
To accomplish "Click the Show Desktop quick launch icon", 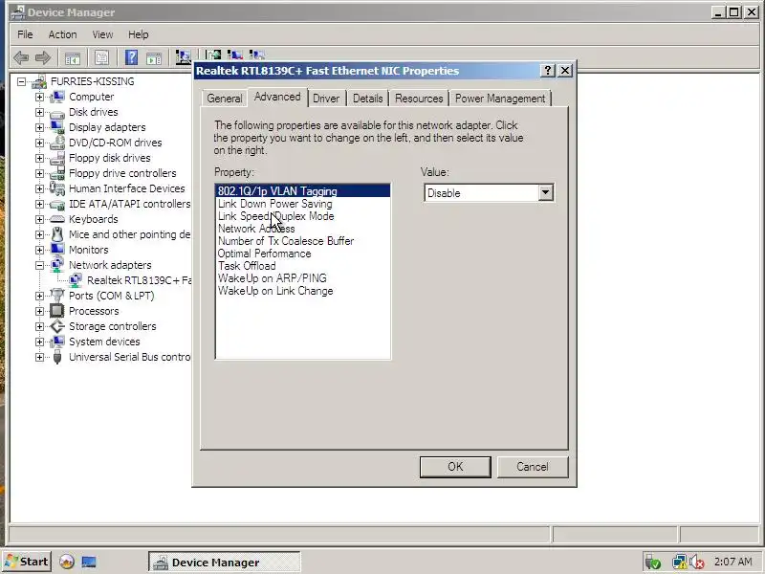I will [x=89, y=563].
